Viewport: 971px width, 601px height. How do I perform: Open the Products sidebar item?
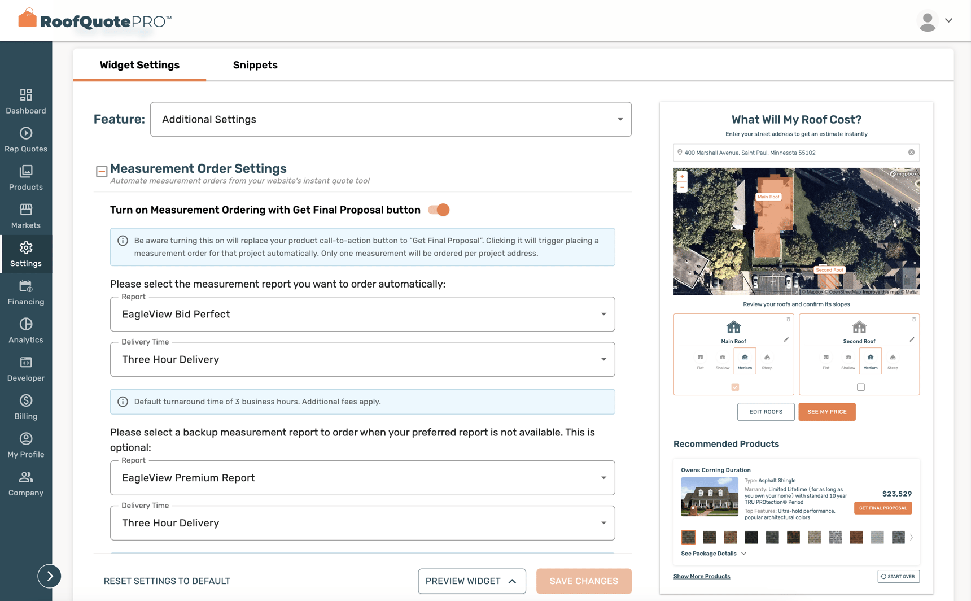[26, 178]
